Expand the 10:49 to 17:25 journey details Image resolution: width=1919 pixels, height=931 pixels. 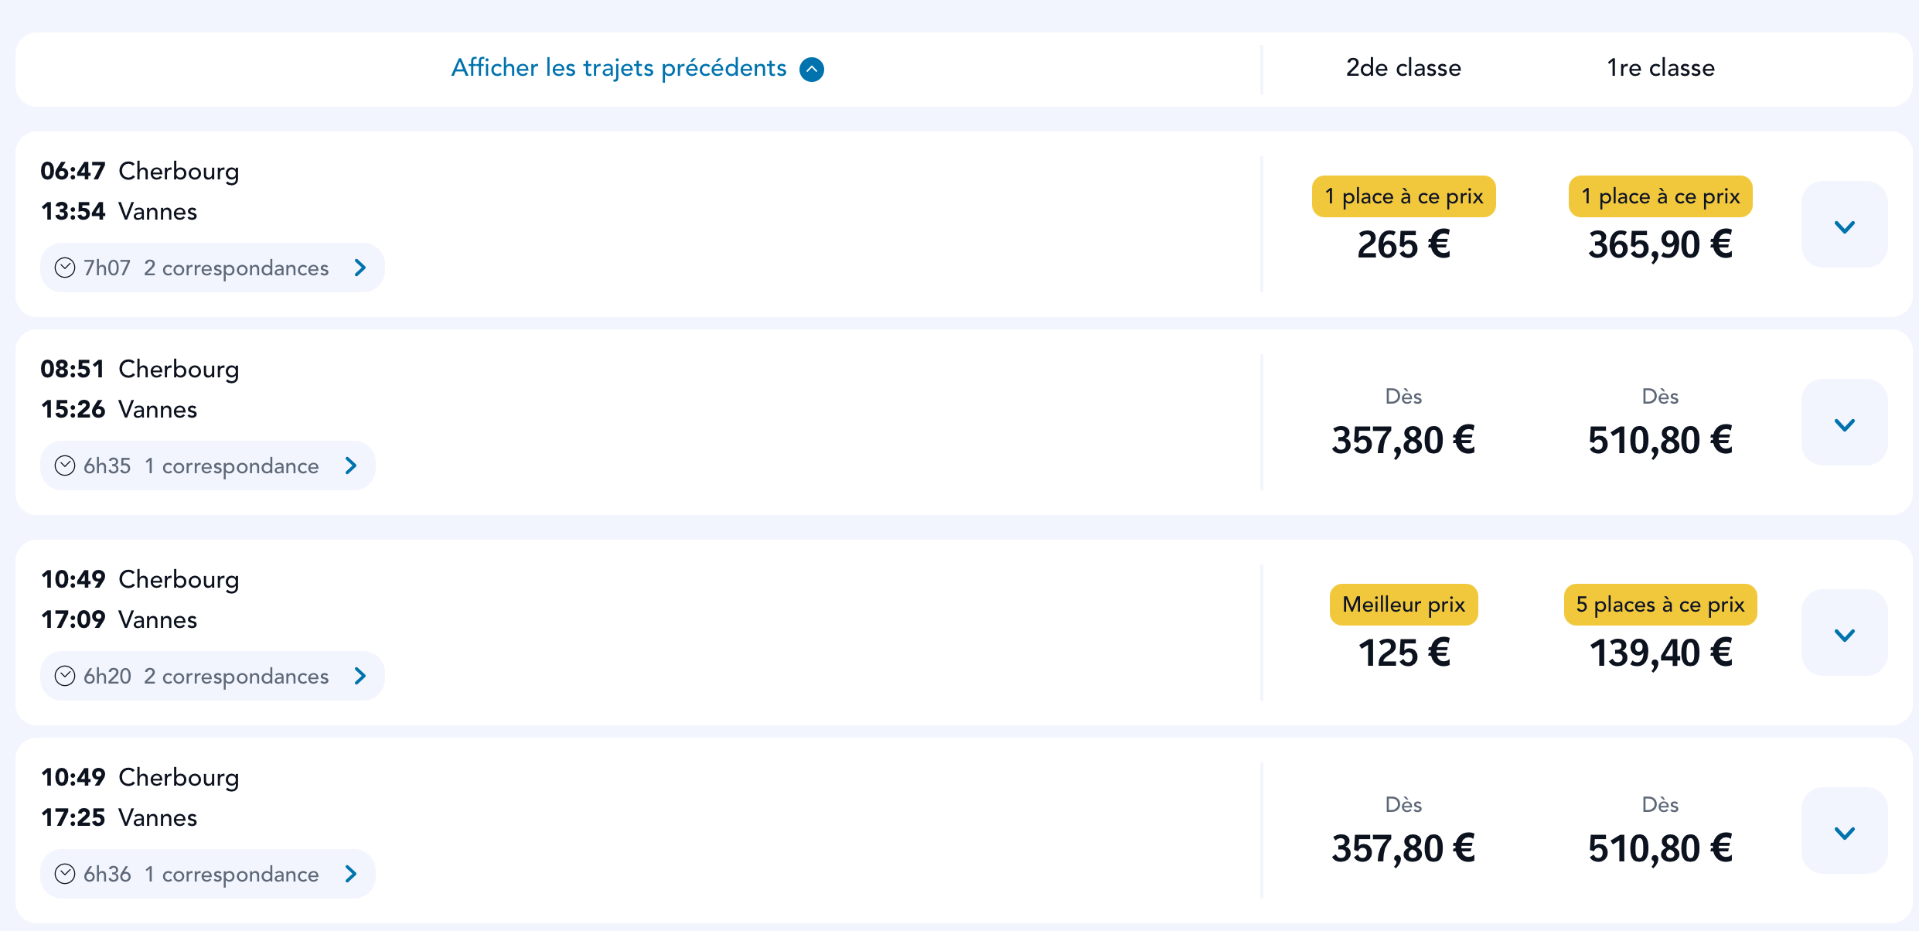(1845, 830)
